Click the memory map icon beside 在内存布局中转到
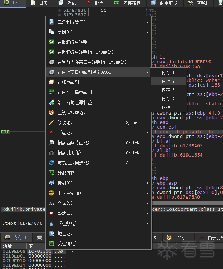223x269 pixels. click(x=51, y=92)
